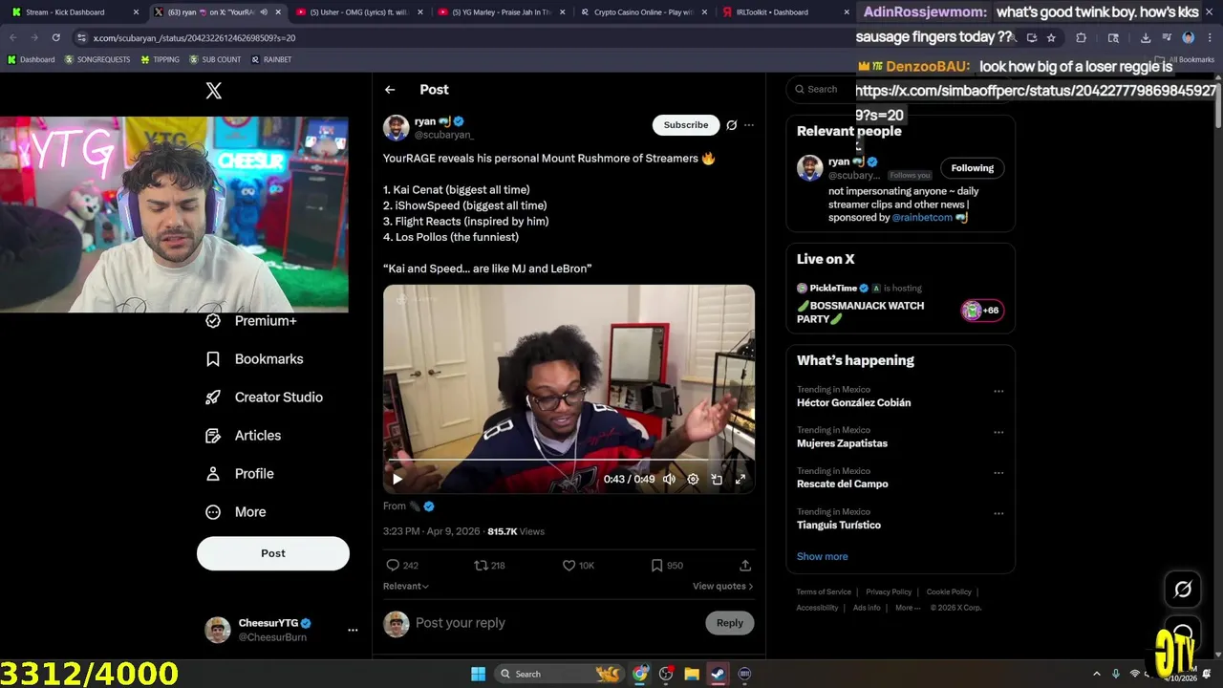This screenshot has height=688, width=1223.
Task: Open Articles in the sidebar
Action: 244,436
